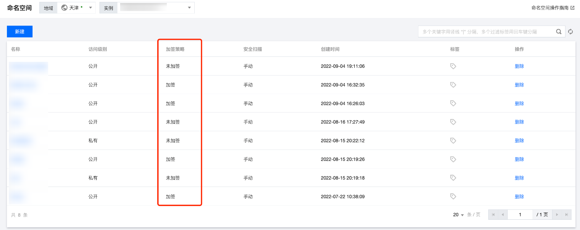Click 私有 in the 2022-08-15 20:22:12 row
This screenshot has width=580, height=230.
[x=93, y=141]
